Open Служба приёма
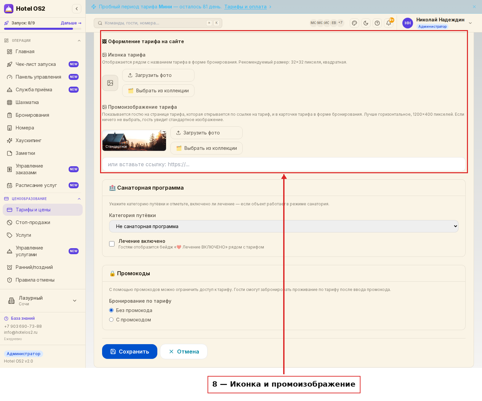This screenshot has width=482, height=401. tap(43, 90)
